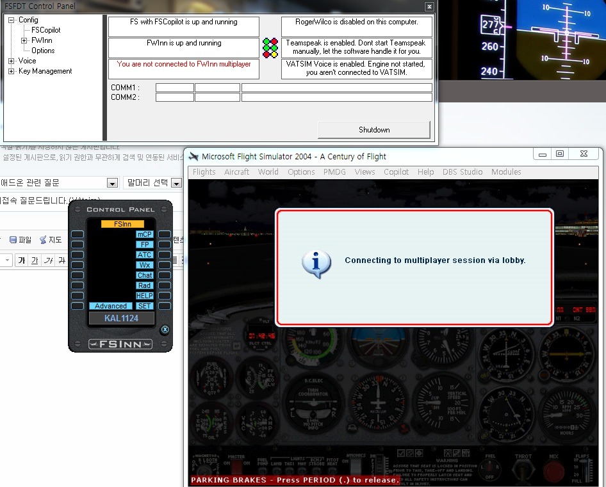Click the FSINN logo at panel bottom
The width and height of the screenshot is (606, 487).
(120, 344)
